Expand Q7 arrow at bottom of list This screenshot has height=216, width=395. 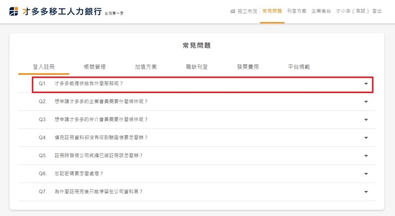click(366, 192)
